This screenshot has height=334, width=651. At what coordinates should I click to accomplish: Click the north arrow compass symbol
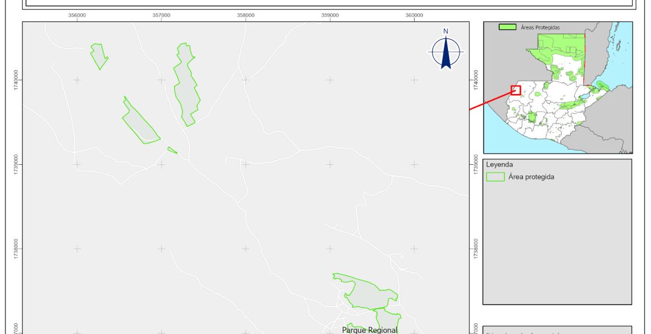[x=446, y=51]
